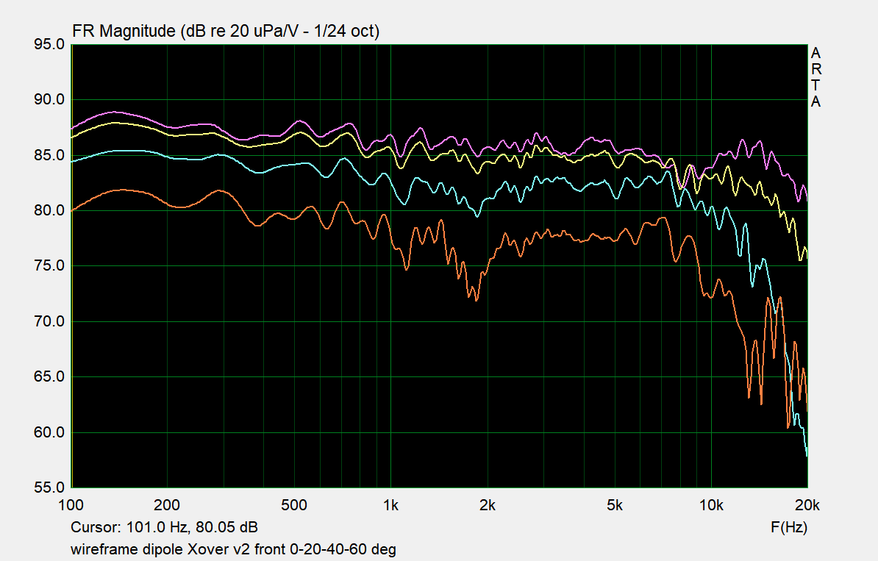This screenshot has width=878, height=561.
Task: Click the 2k frequency axis label
Action: point(487,505)
